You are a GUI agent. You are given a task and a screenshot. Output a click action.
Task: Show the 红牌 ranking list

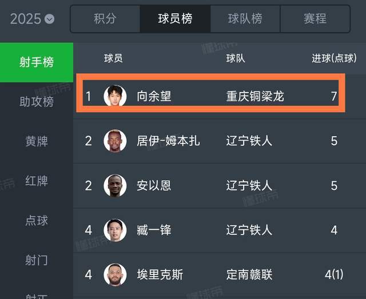tap(37, 181)
